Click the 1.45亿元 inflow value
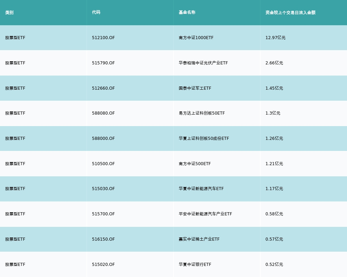Screen dimensions: 347x277 (274, 88)
